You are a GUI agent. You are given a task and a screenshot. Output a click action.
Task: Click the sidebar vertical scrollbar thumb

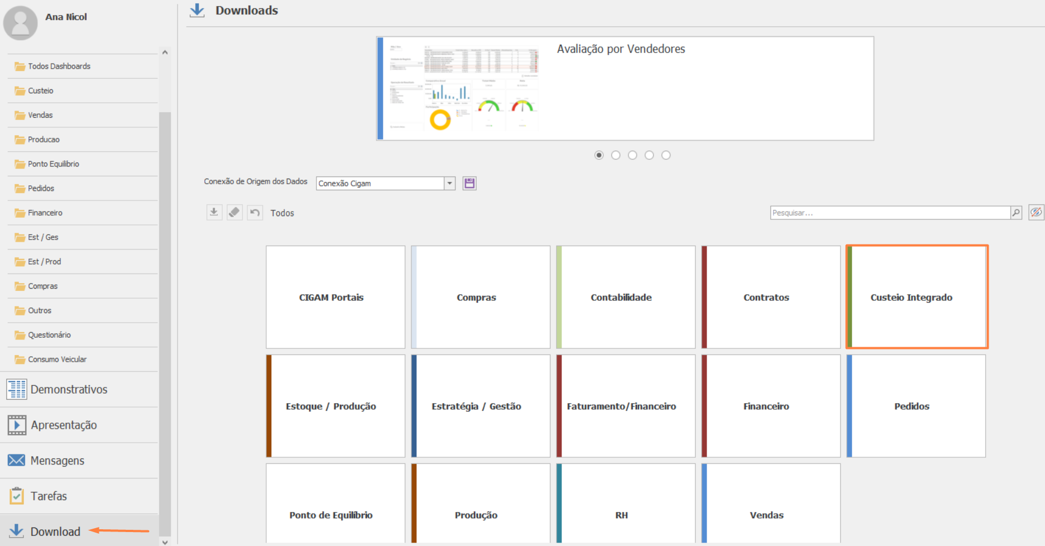tap(165, 324)
